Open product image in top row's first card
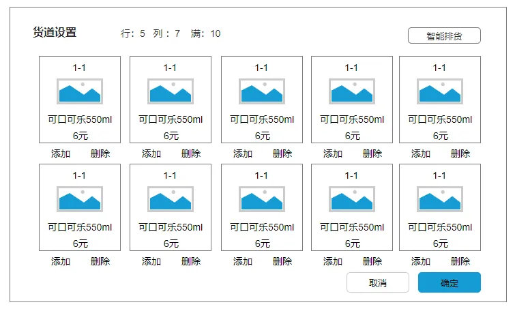Viewport: 515px width, 309px height. click(80, 91)
